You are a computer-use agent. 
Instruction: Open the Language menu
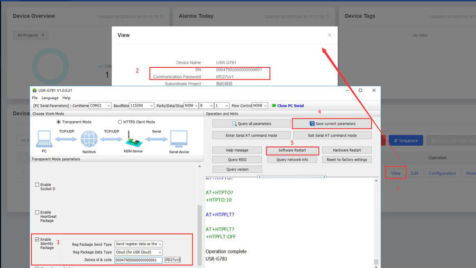50,98
